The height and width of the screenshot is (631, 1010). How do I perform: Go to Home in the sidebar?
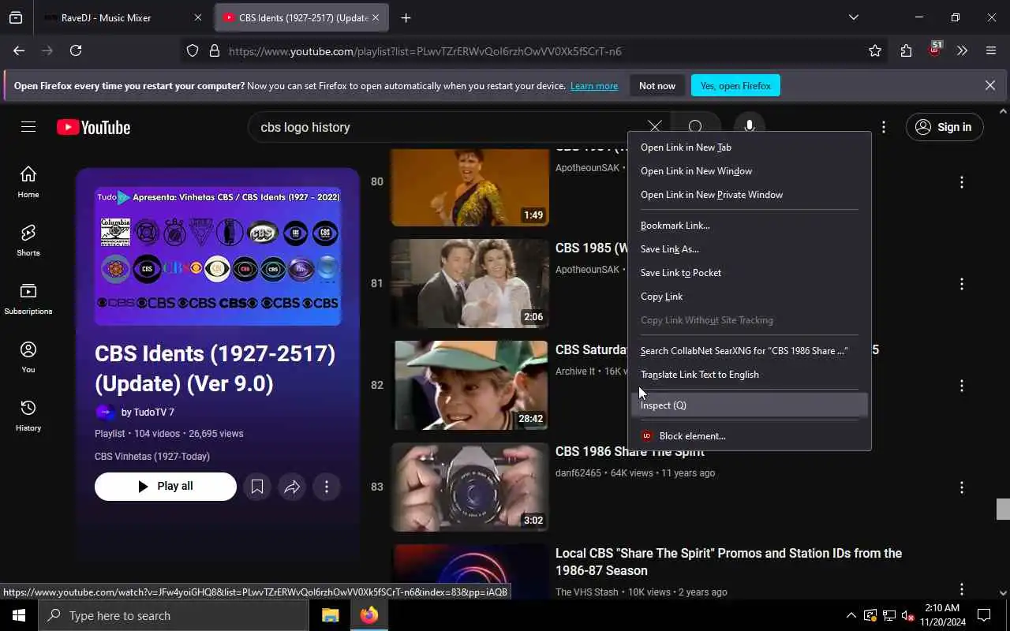click(28, 182)
